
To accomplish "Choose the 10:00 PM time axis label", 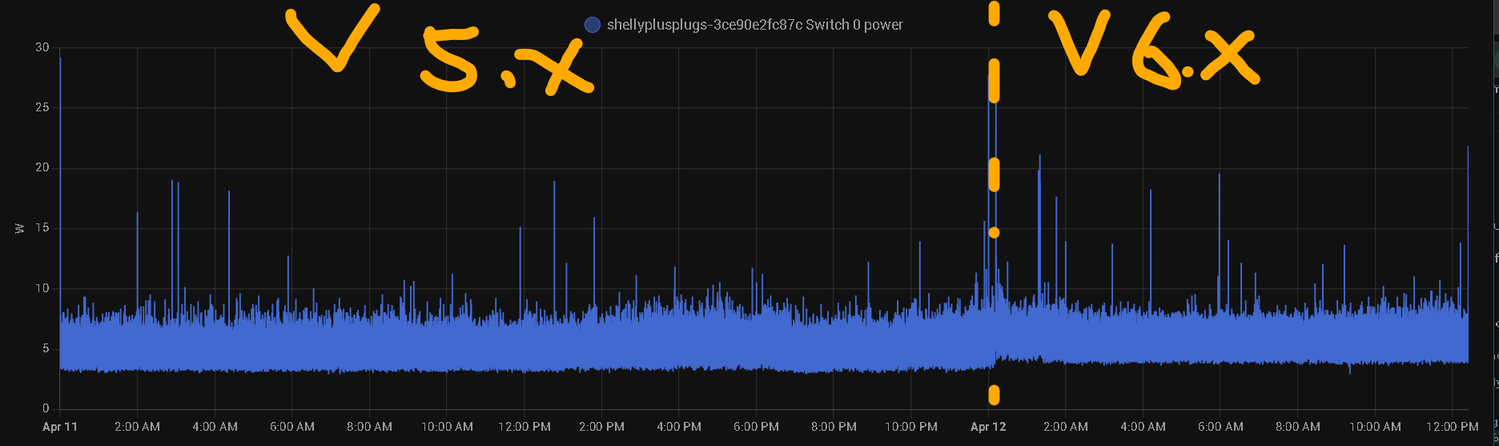I will (x=911, y=427).
